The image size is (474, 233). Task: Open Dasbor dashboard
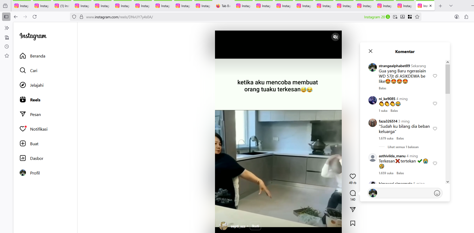click(32, 158)
